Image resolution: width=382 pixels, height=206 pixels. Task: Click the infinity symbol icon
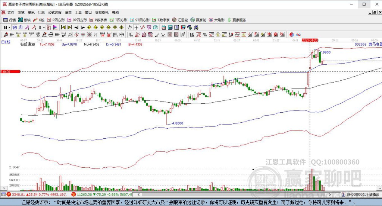click(x=298, y=35)
